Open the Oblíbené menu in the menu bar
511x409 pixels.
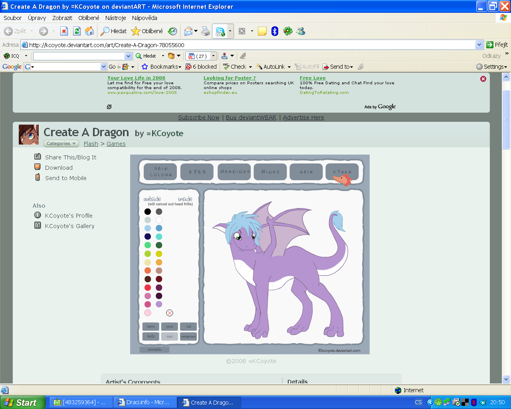(89, 18)
